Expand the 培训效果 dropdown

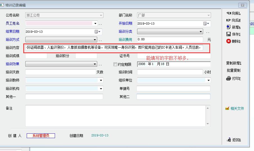click(95, 64)
